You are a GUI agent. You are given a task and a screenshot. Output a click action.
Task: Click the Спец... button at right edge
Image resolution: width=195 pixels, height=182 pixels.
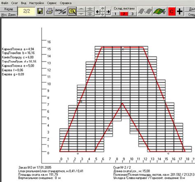click(x=190, y=14)
